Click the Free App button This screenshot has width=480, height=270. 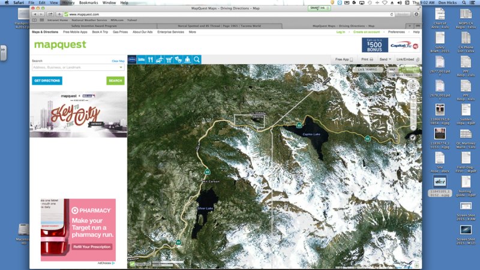pos(344,59)
